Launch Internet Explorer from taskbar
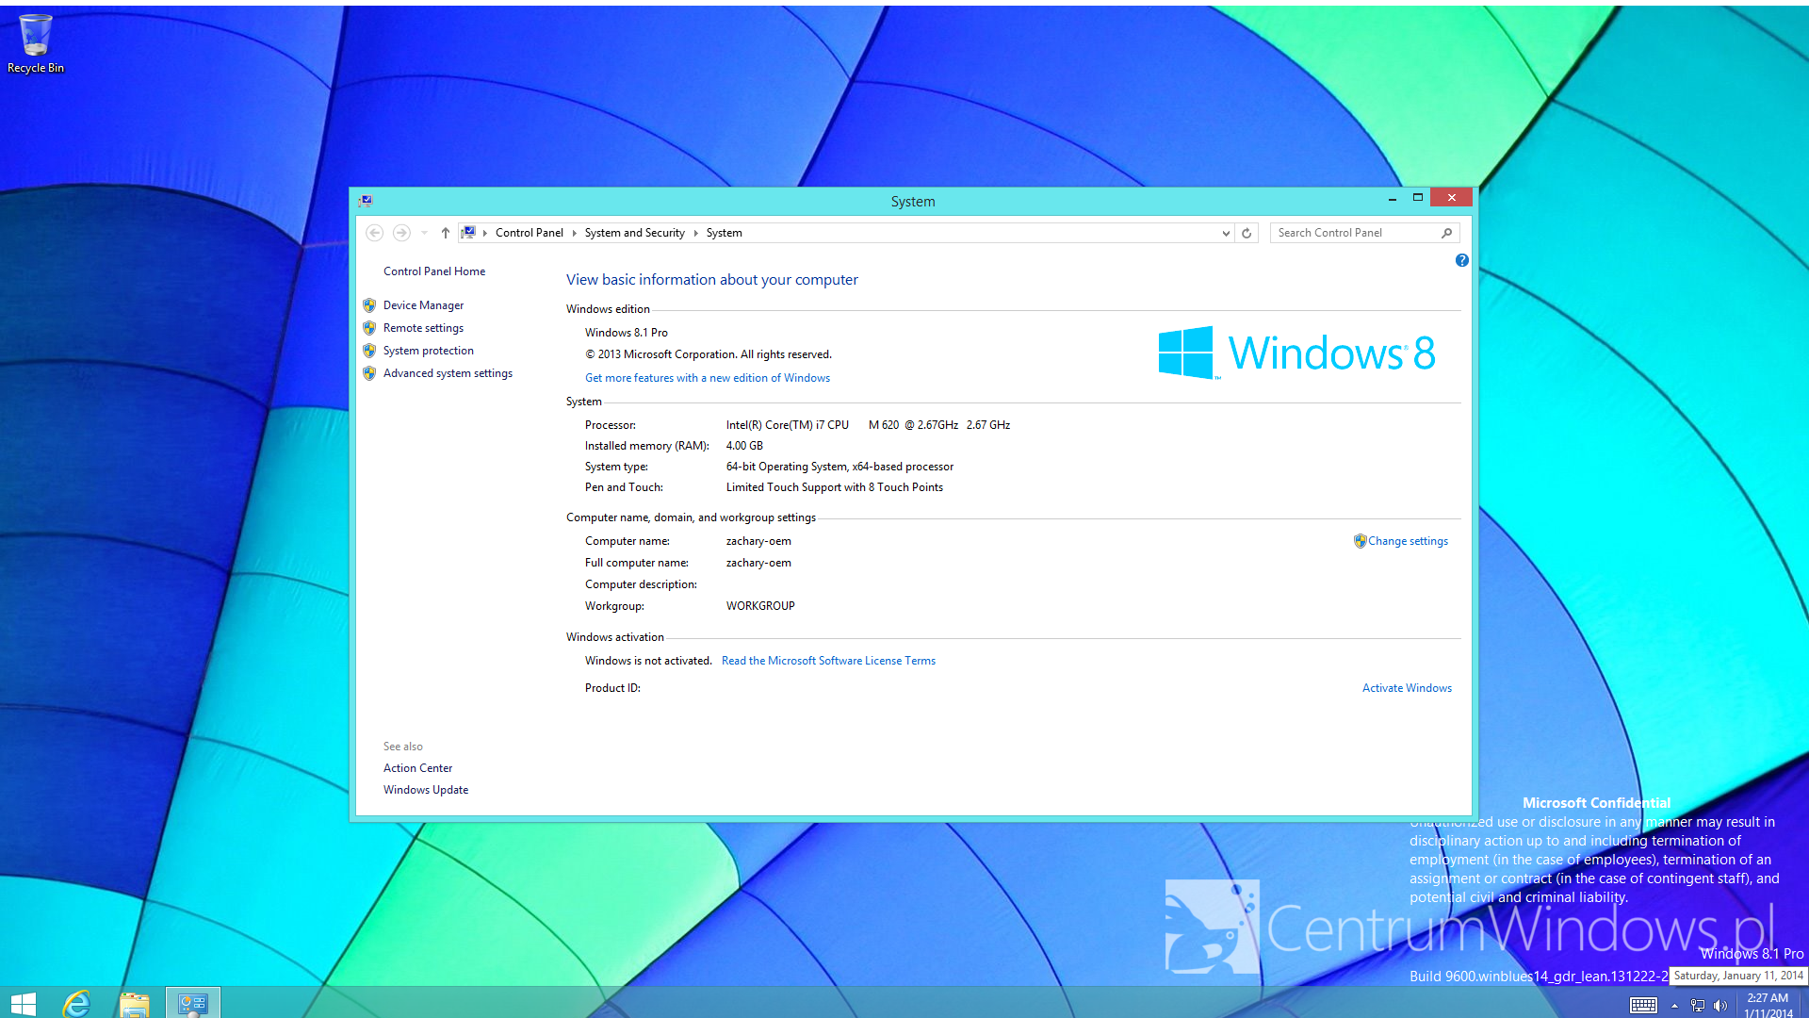 [77, 1003]
